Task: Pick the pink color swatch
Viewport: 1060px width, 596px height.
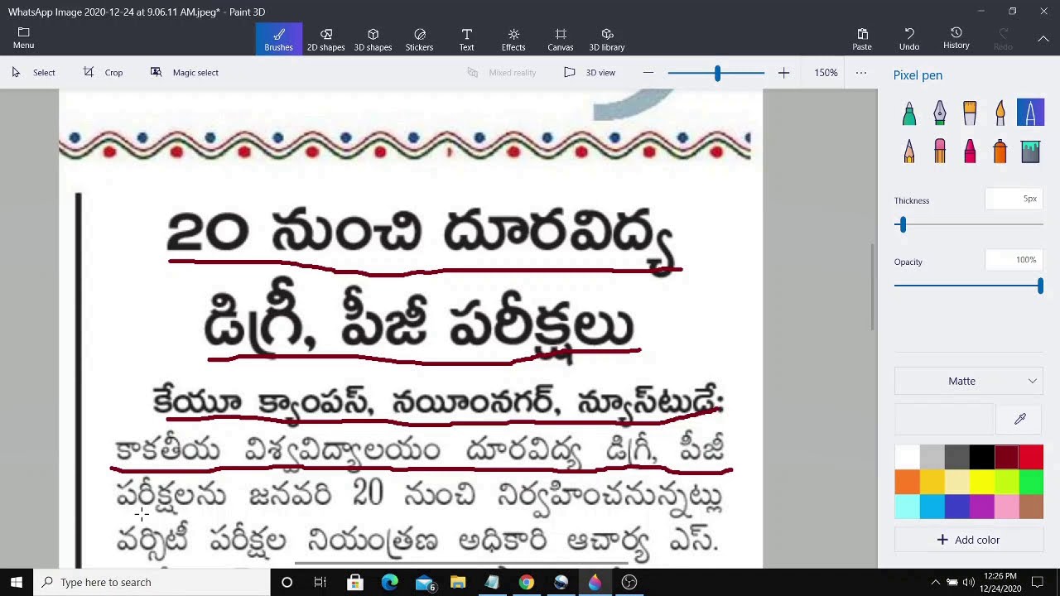Action: (1006, 507)
